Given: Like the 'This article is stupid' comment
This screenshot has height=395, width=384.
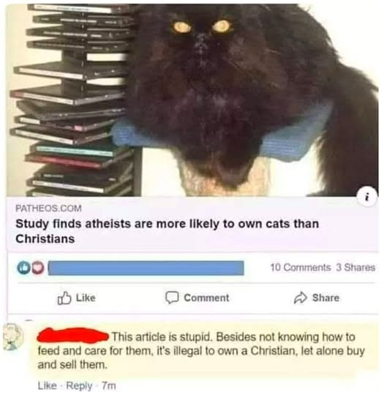Looking at the screenshot, I should click(47, 385).
